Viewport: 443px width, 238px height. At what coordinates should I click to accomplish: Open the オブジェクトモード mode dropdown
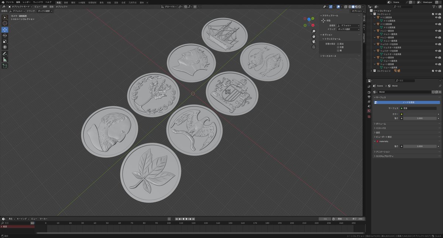tap(20, 7)
